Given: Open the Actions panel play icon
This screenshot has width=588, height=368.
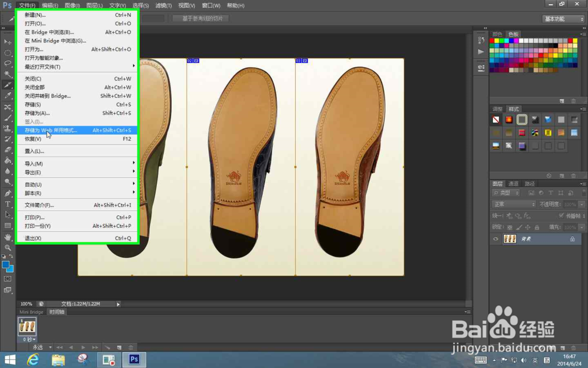Looking at the screenshot, I should click(x=481, y=51).
